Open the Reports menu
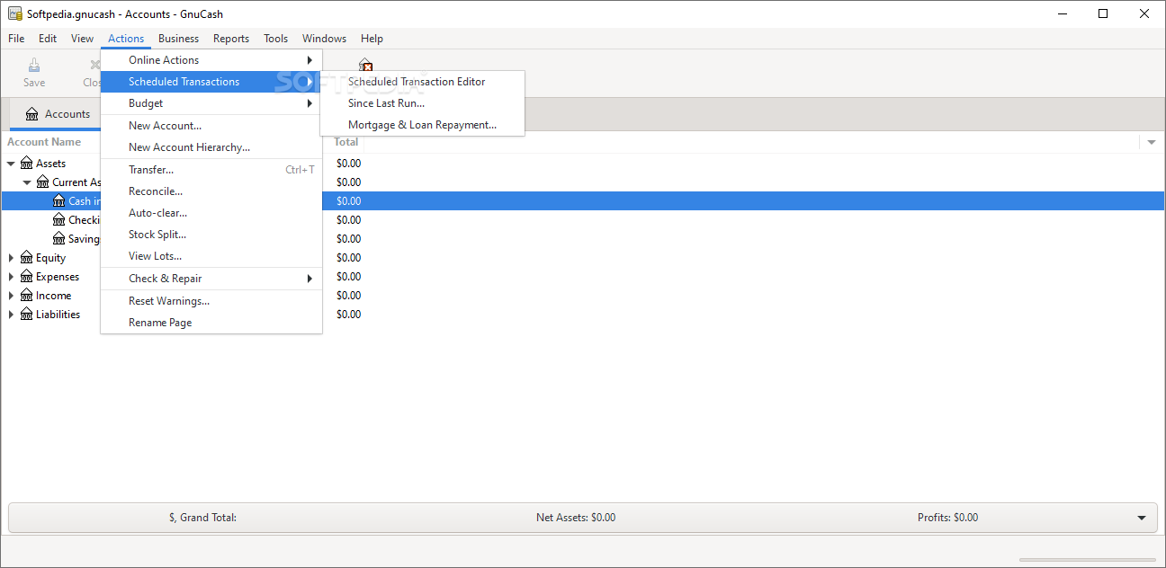 click(231, 39)
